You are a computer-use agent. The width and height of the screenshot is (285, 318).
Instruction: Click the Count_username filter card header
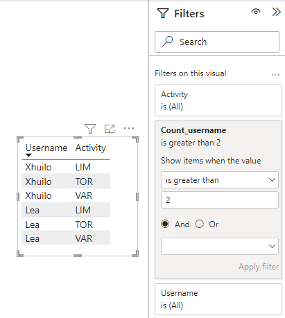coord(193,130)
